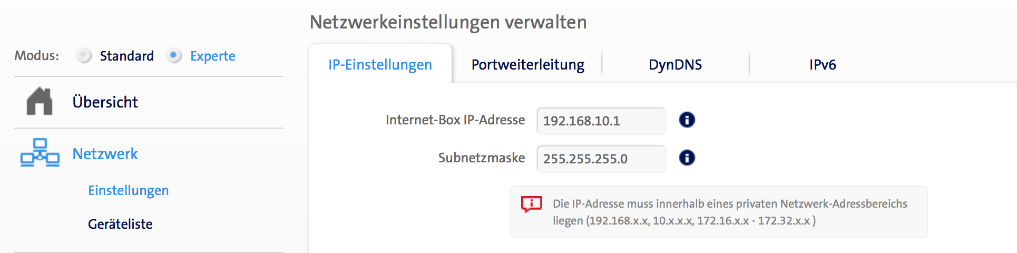Click the network computers icon beside Netzwerk
Image resolution: width=1017 pixels, height=253 pixels.
pos(40,153)
